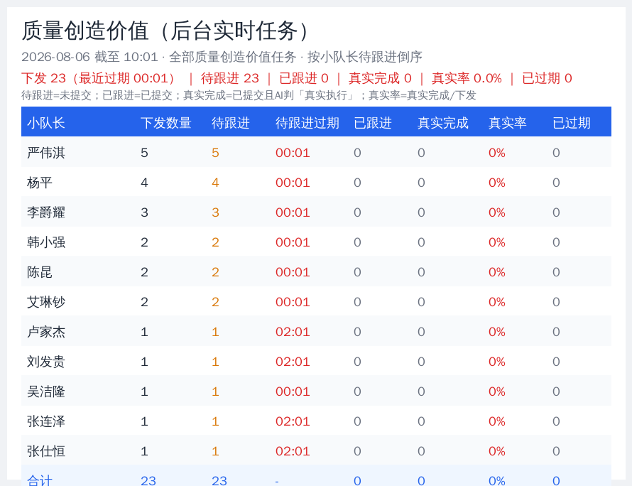Select the name 刘发贵
This screenshot has width=632, height=486.
pos(46,362)
